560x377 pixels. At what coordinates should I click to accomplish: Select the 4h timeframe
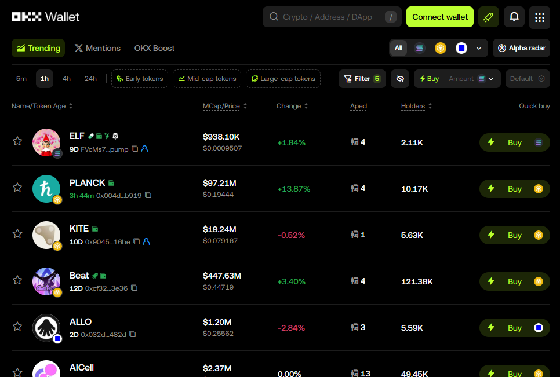coord(67,79)
